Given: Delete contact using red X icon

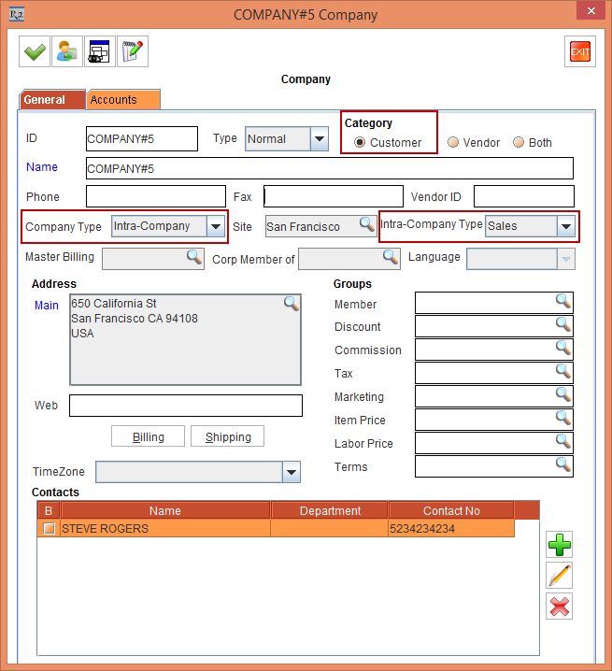Looking at the screenshot, I should tap(560, 606).
